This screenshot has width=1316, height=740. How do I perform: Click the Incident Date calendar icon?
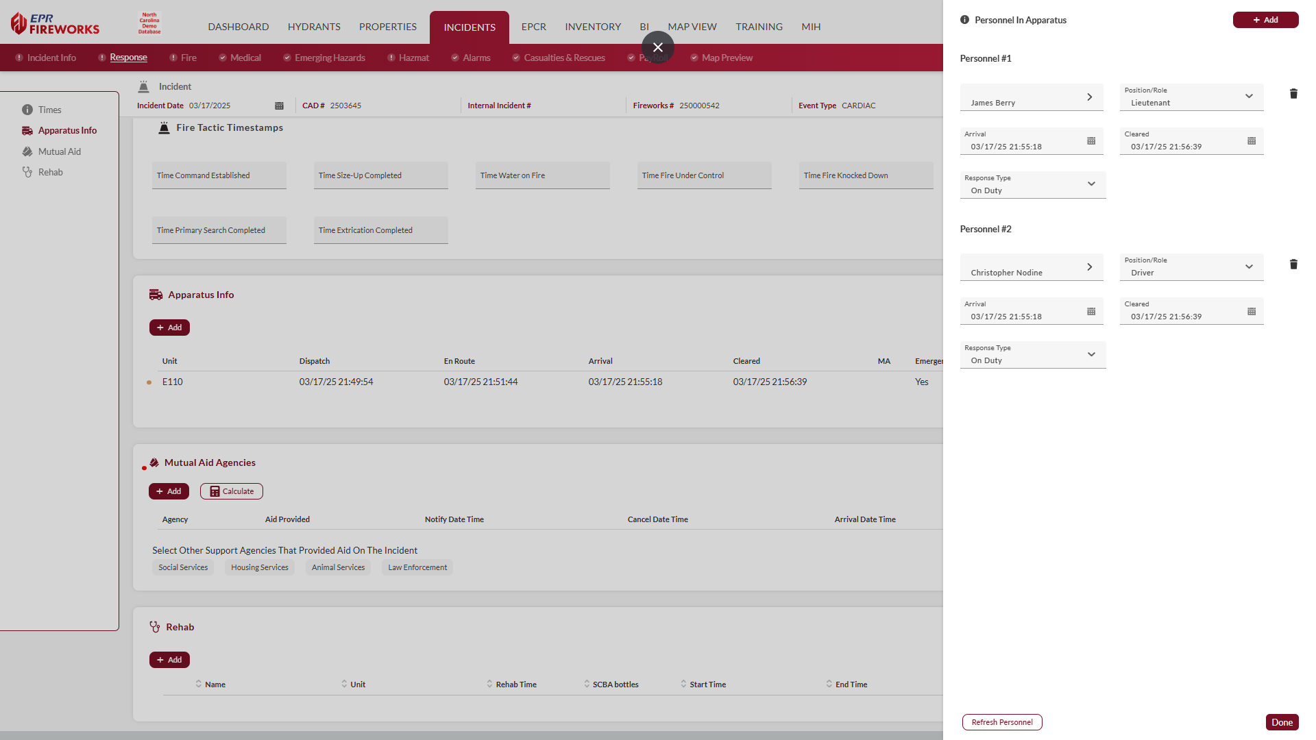(279, 106)
